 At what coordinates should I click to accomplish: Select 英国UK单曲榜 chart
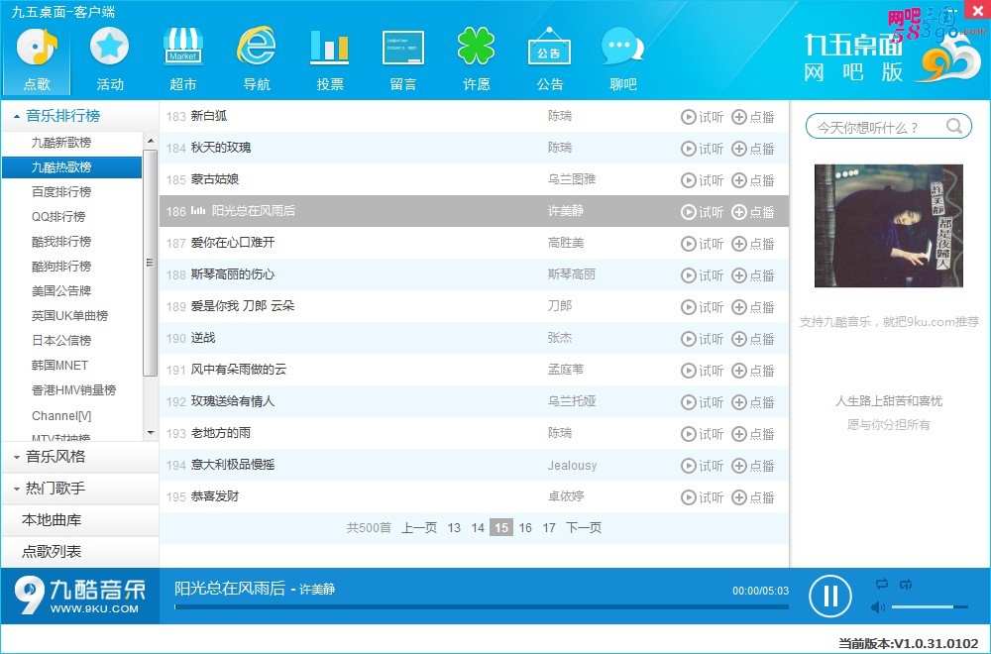pyautogui.click(x=69, y=315)
